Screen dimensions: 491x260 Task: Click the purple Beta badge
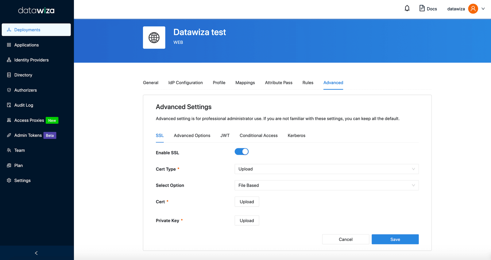pyautogui.click(x=50, y=135)
